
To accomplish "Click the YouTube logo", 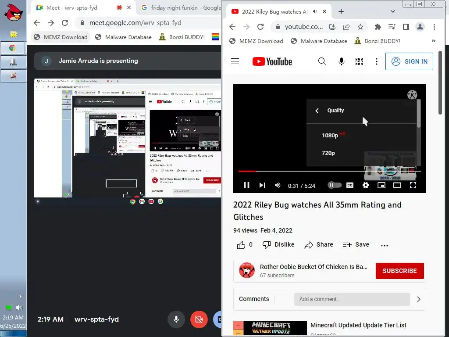I will pyautogui.click(x=272, y=61).
